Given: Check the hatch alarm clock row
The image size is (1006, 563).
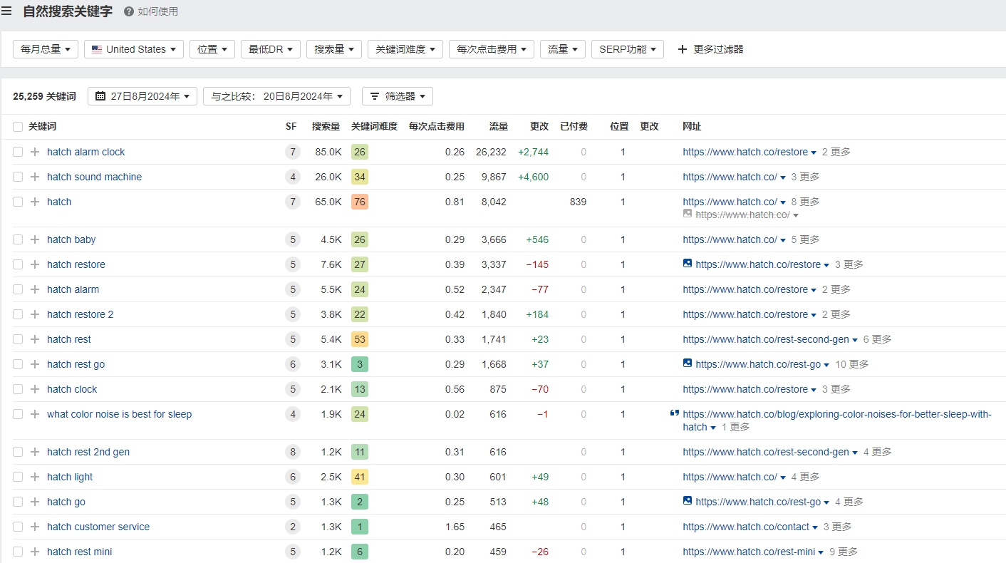Looking at the screenshot, I should pos(18,152).
